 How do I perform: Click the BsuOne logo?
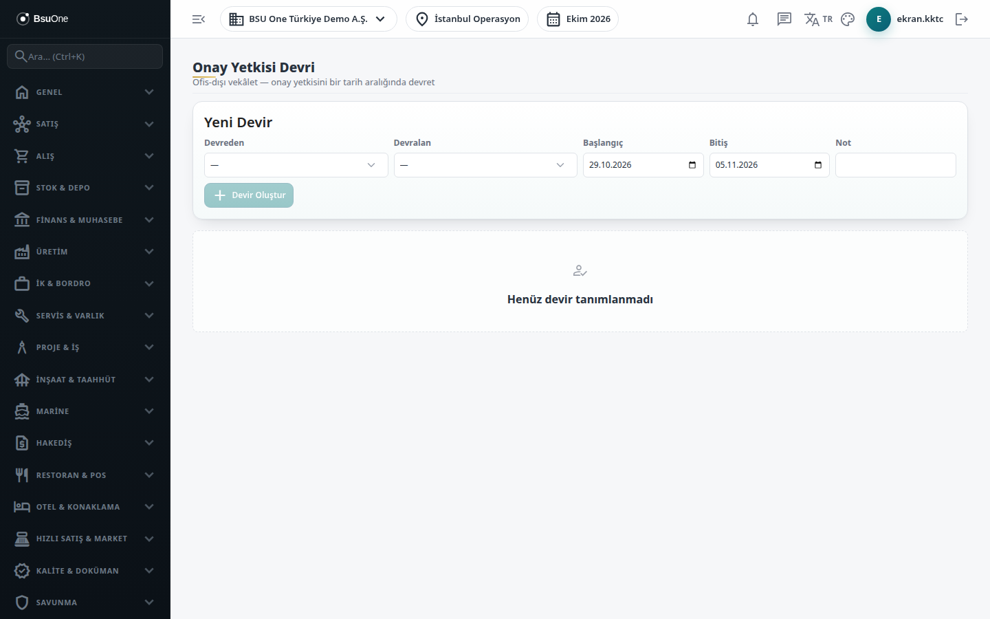(x=43, y=19)
